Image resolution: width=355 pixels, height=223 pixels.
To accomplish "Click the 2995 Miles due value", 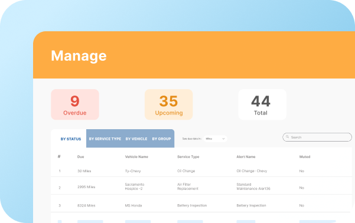I will pyautogui.click(x=86, y=187).
